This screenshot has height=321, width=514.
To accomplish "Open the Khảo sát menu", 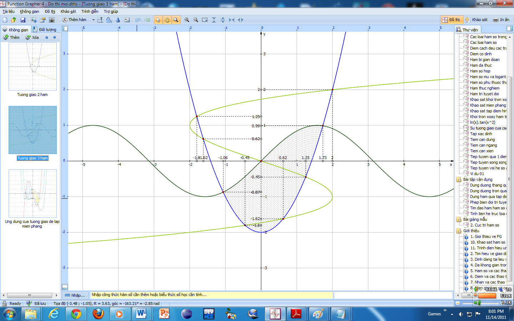I will (68, 11).
